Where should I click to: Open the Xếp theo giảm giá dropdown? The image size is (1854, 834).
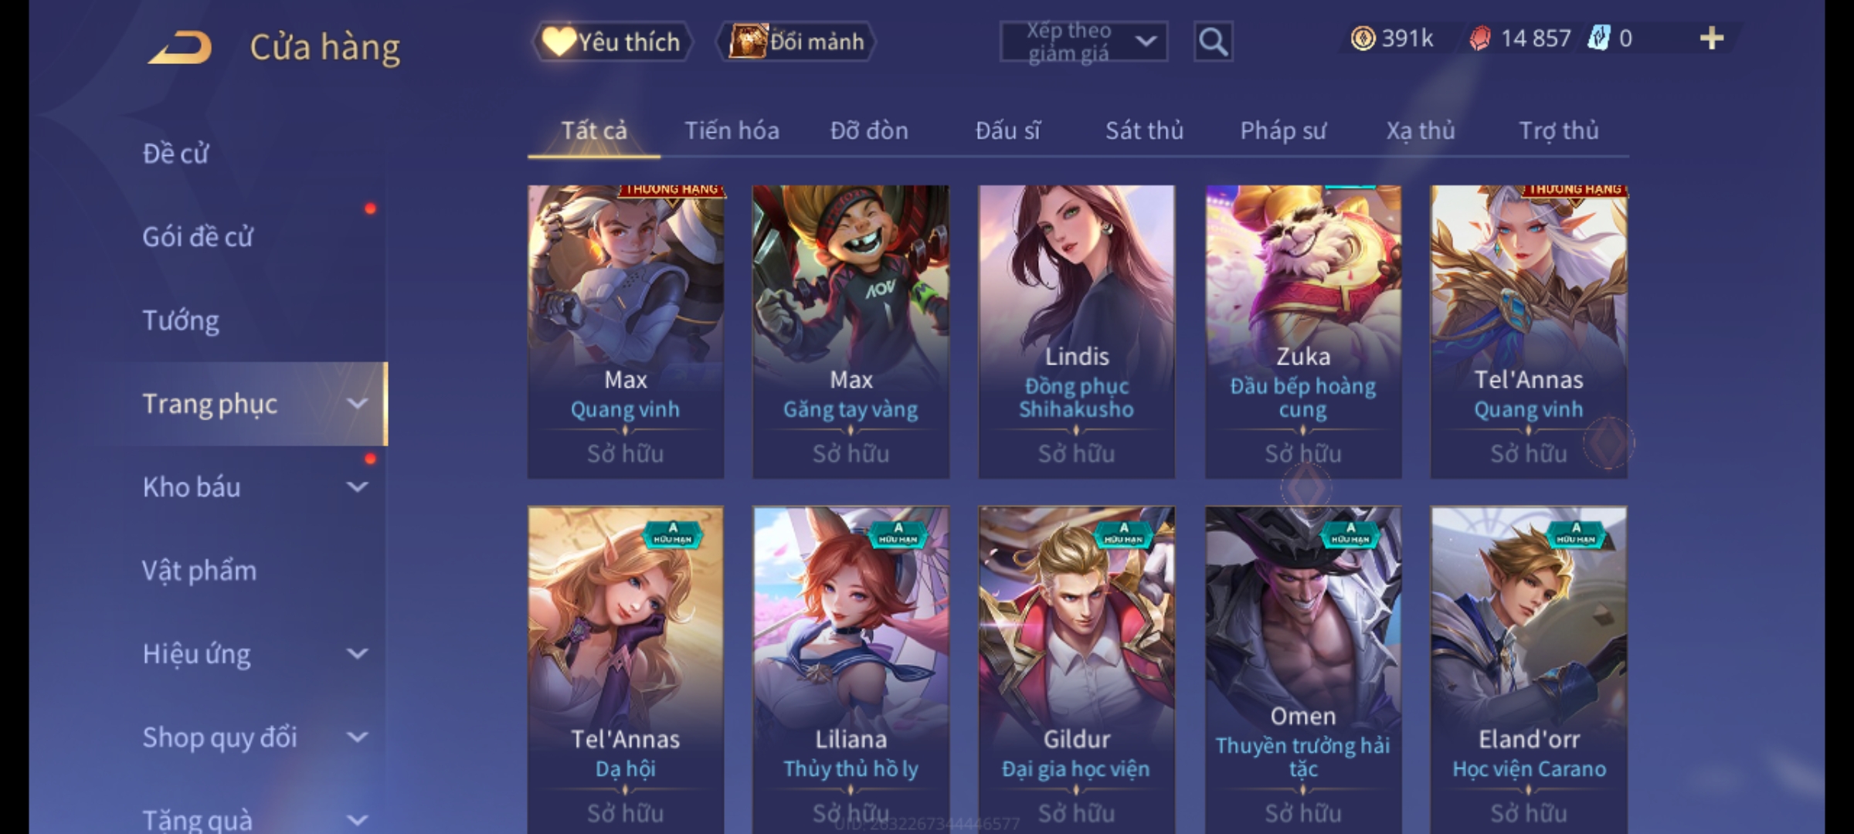coord(1084,42)
